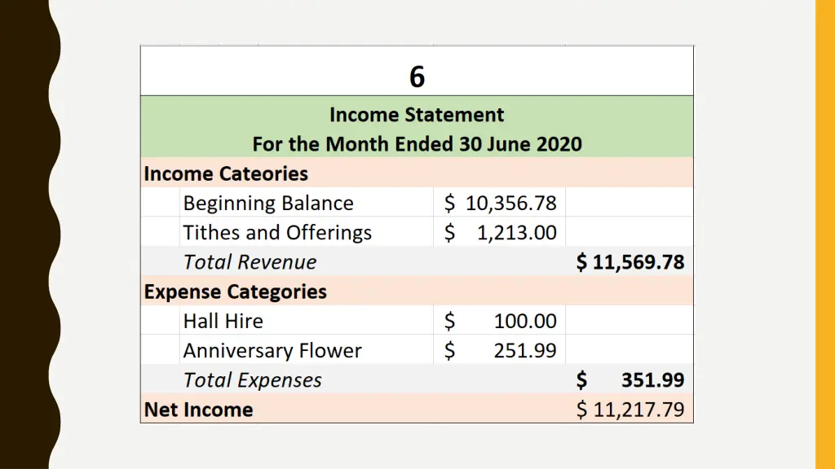Screen dimensions: 835x469
Task: Select the $10,356.78 amount cell
Action: click(x=500, y=203)
